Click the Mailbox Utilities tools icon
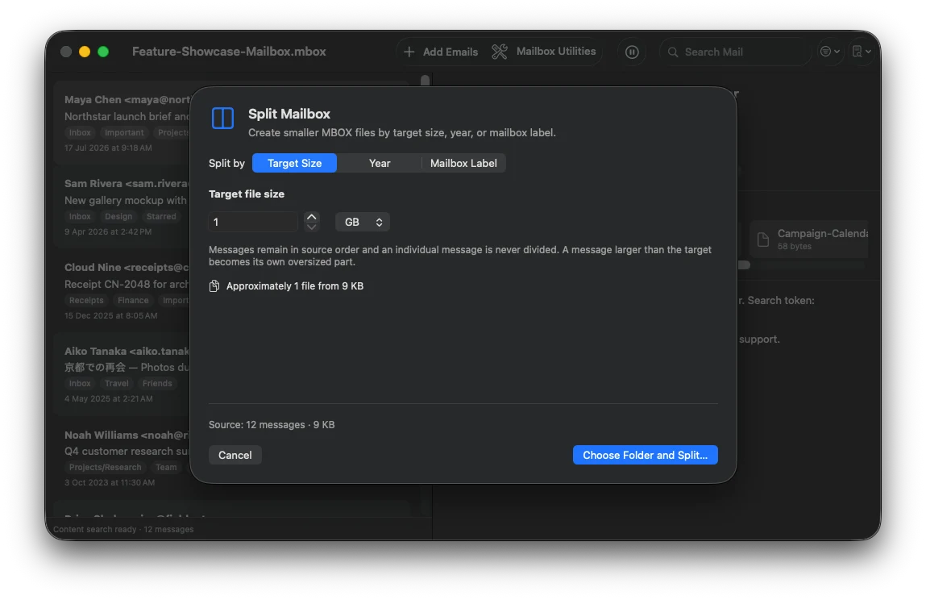 (x=500, y=52)
